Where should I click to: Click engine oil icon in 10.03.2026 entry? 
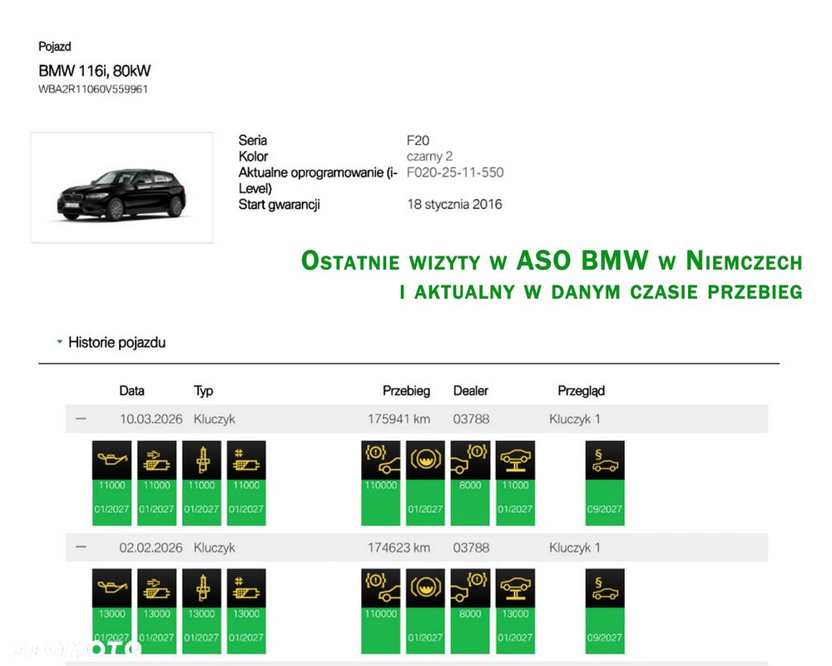[x=112, y=460]
